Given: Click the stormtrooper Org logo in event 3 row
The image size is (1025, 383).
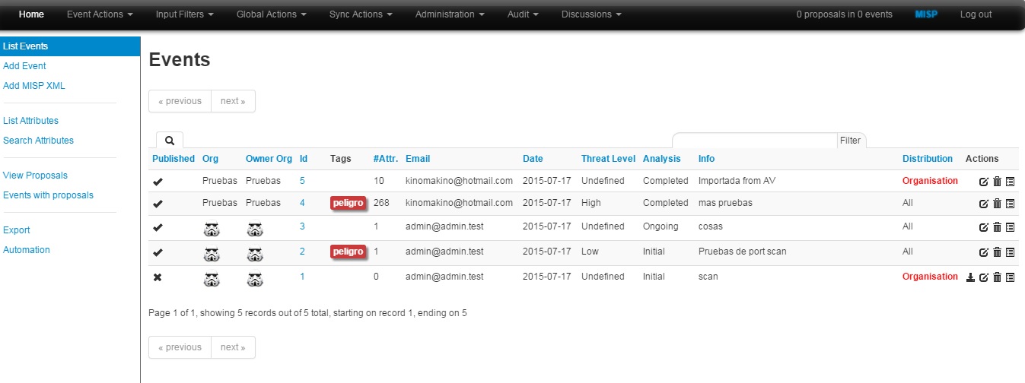Looking at the screenshot, I should 212,228.
